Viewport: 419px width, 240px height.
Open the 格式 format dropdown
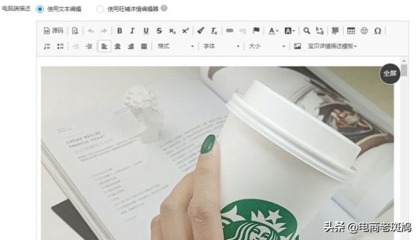tap(175, 46)
